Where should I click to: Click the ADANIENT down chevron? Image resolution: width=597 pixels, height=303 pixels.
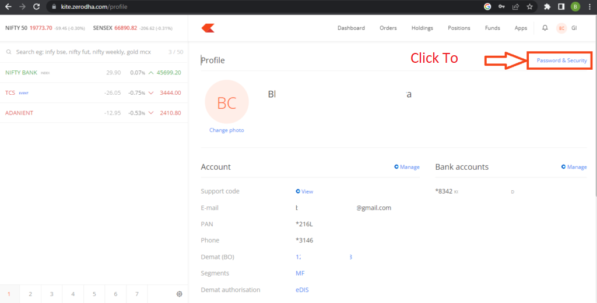151,113
